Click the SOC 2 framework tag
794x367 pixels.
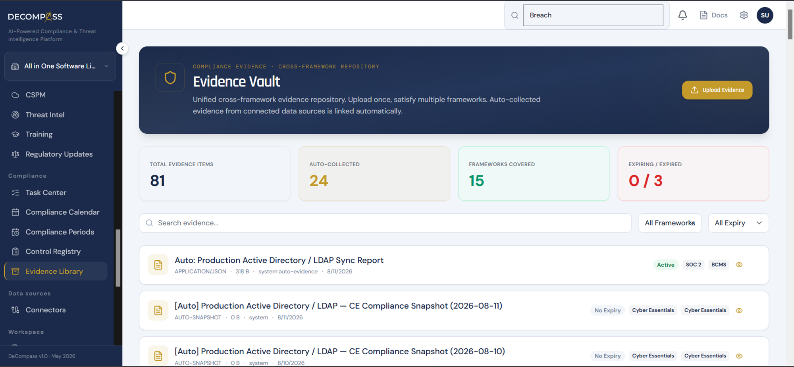(693, 265)
